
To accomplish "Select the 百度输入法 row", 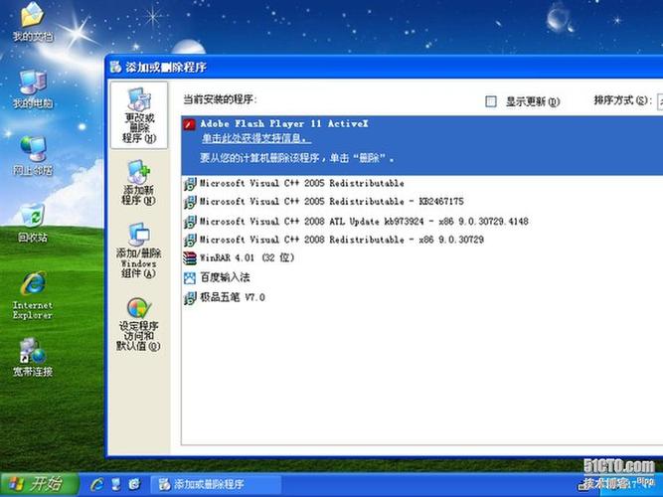I will [x=422, y=278].
